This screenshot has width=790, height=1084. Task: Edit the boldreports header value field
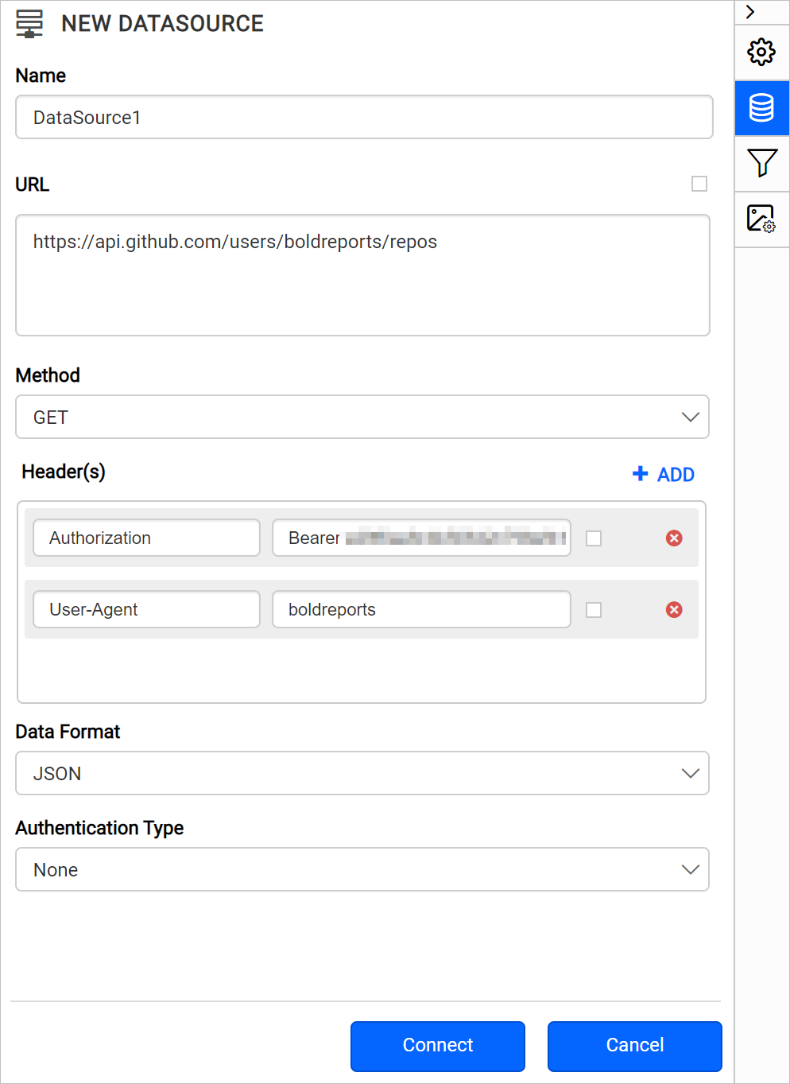click(421, 609)
